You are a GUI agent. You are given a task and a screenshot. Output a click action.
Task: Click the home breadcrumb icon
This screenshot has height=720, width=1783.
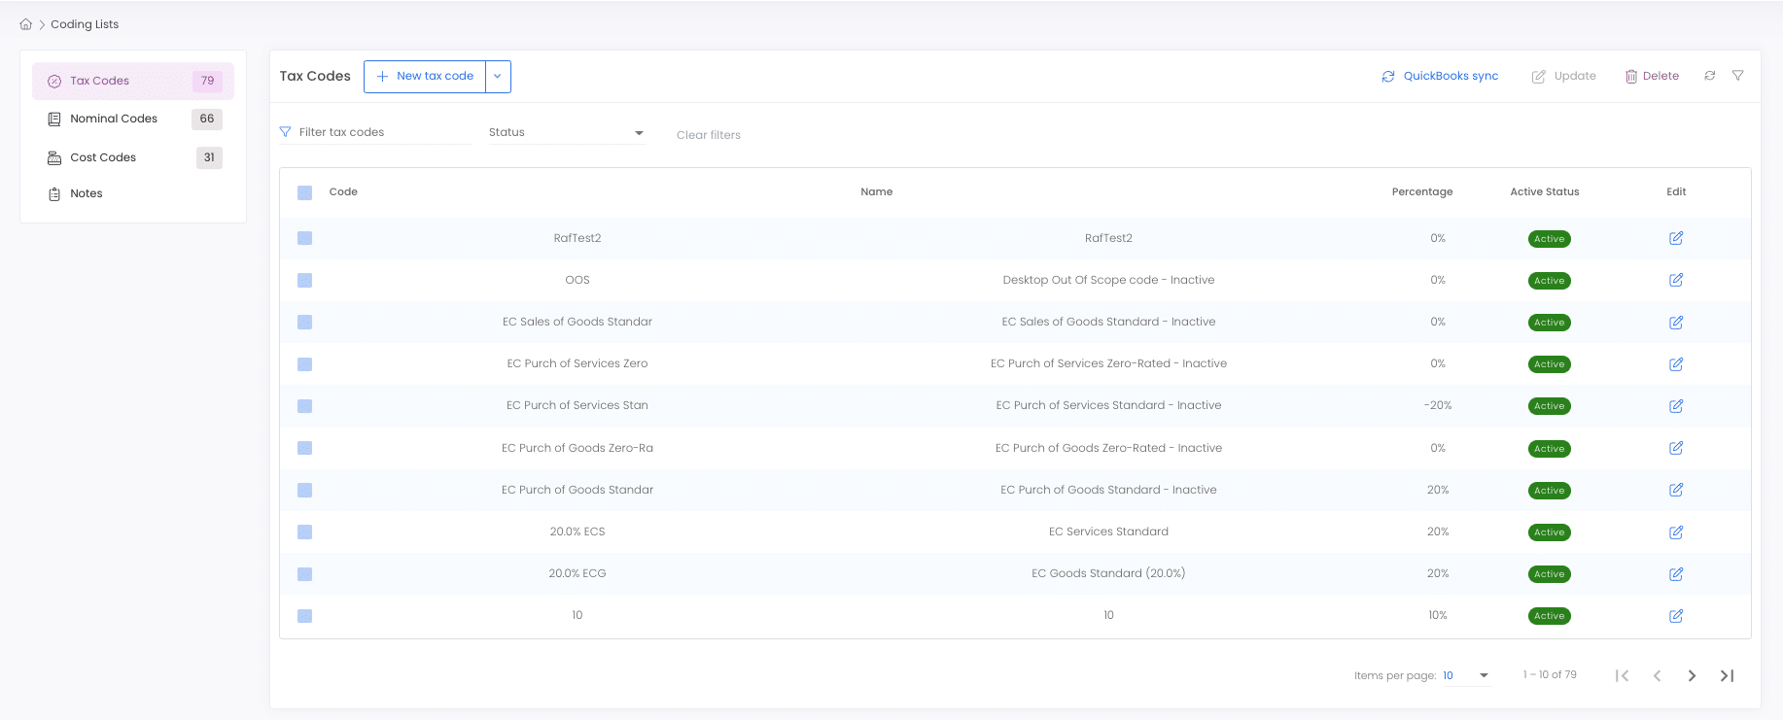pos(26,24)
